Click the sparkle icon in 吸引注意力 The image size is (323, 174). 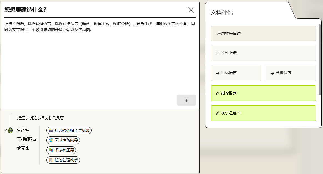(218, 113)
